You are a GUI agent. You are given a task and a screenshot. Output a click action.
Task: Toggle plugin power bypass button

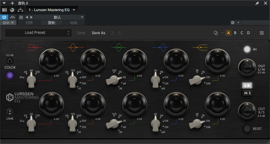coord(4,17)
